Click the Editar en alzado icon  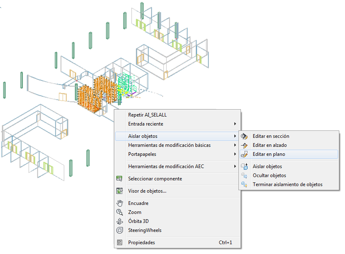[x=244, y=145]
